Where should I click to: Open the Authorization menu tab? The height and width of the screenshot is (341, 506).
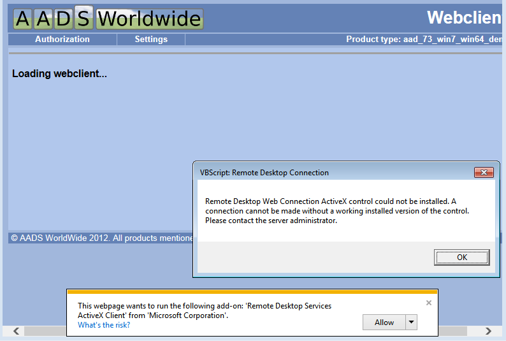point(62,40)
